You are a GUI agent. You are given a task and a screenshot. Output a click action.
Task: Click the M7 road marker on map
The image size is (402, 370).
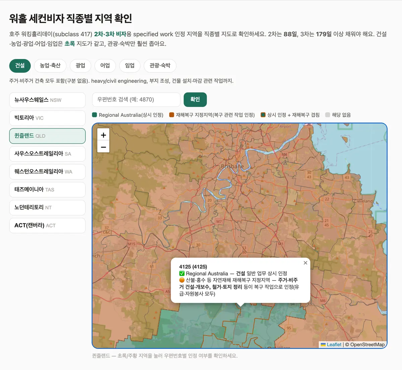(219, 221)
